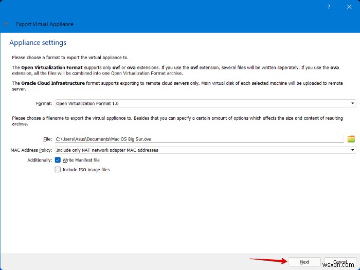Click the "Format:" label

click(x=44, y=103)
